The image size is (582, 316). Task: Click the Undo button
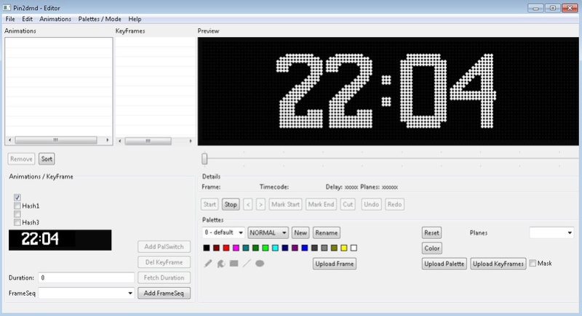tap(371, 205)
